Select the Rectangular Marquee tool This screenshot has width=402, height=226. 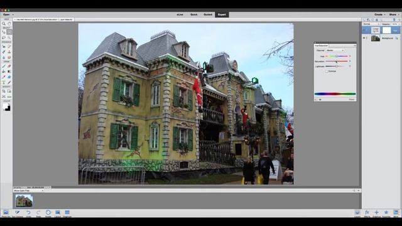tap(9, 32)
